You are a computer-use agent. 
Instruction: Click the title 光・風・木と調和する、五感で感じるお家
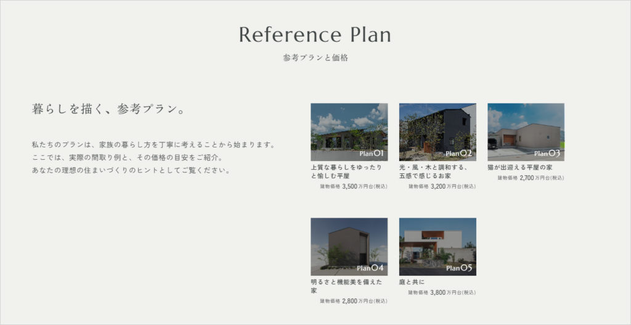click(433, 171)
